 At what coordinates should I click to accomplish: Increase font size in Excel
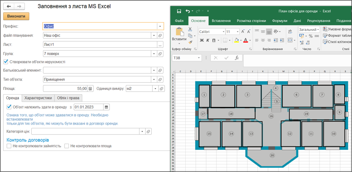[243, 32]
